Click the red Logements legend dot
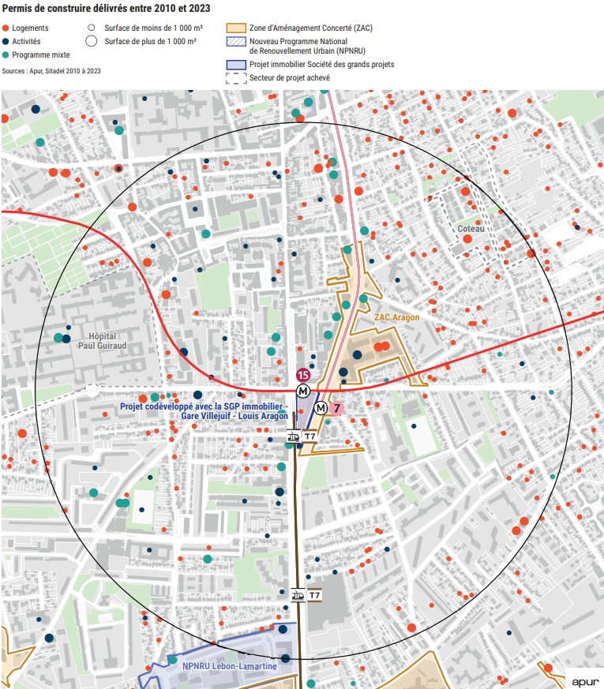This screenshot has width=604, height=689. coord(6,28)
